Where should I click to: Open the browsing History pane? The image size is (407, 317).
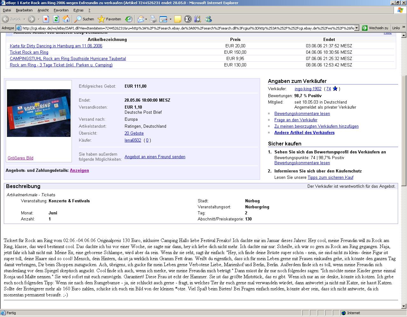tap(128, 19)
